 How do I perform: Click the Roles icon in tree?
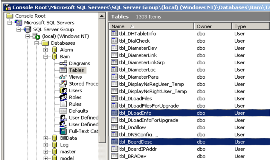click(x=63, y=97)
